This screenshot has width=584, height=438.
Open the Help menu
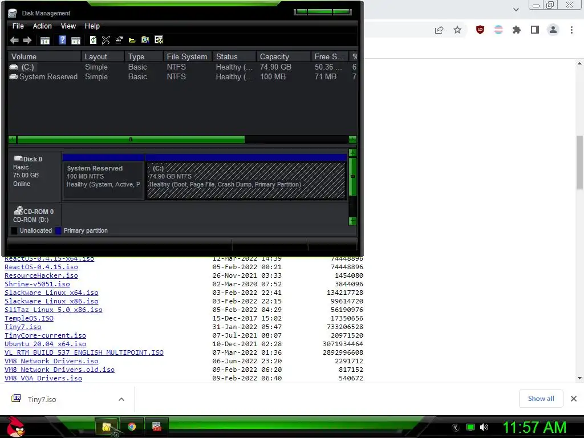(x=92, y=26)
